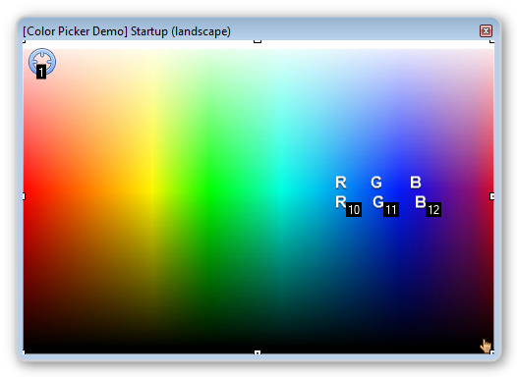Close the Color Picker Demo window
Image resolution: width=517 pixels, height=377 pixels.
click(x=486, y=31)
